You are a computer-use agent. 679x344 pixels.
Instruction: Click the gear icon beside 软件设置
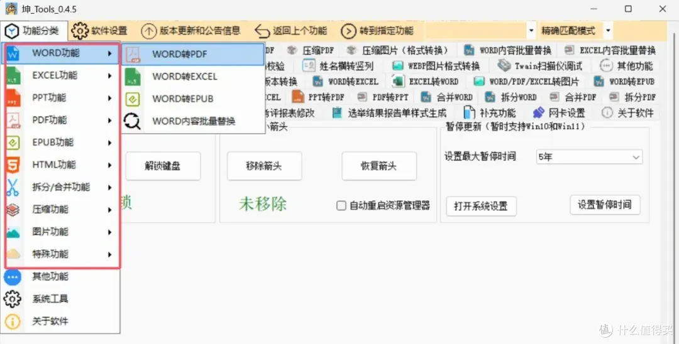(80, 31)
